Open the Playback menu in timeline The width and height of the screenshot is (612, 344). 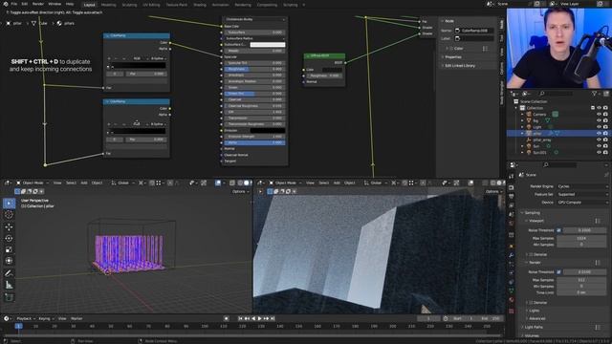point(26,318)
